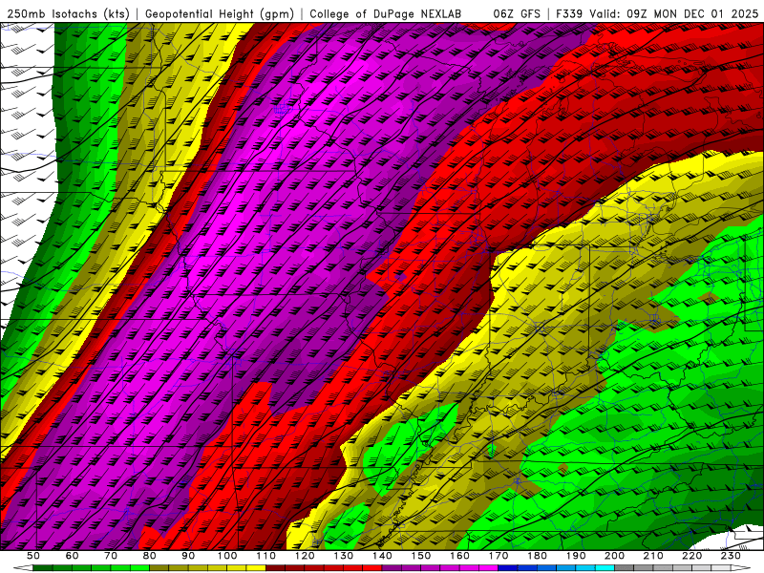764x573 pixels.
Task: Click the 160 label on the color scale
Action: point(459,556)
